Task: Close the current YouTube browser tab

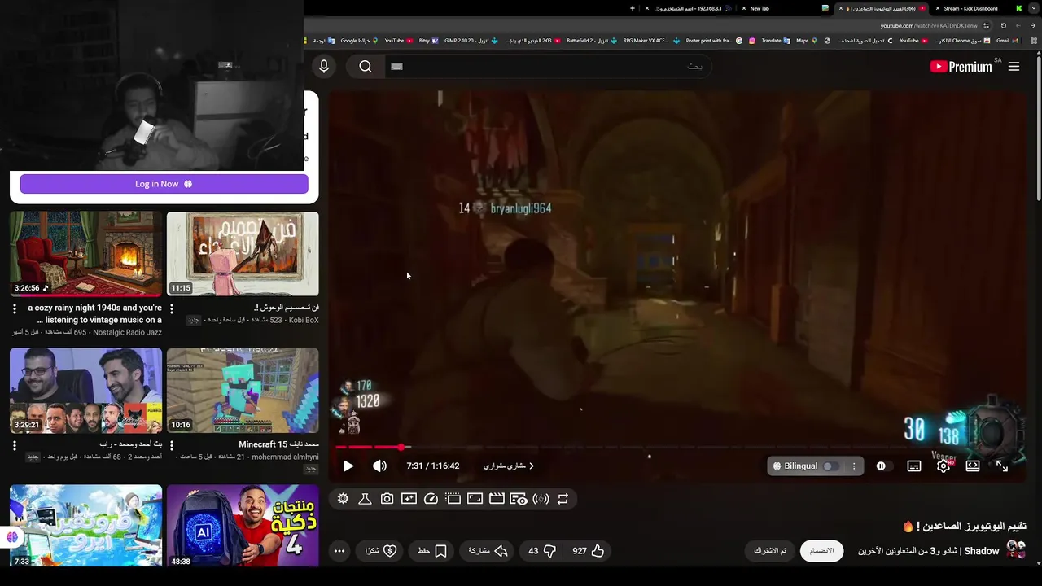Action: coord(841,8)
